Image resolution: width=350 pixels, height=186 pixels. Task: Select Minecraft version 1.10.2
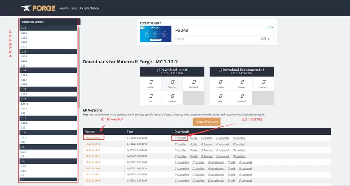pos(24,137)
